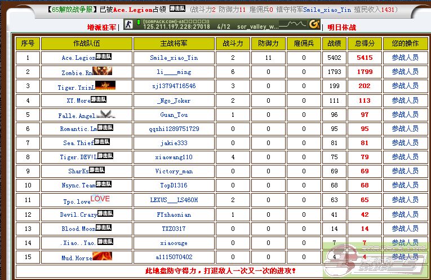The width and height of the screenshot is (431, 280).
Task: Click the Zombie.Rn team badge image
Action: 103,71
